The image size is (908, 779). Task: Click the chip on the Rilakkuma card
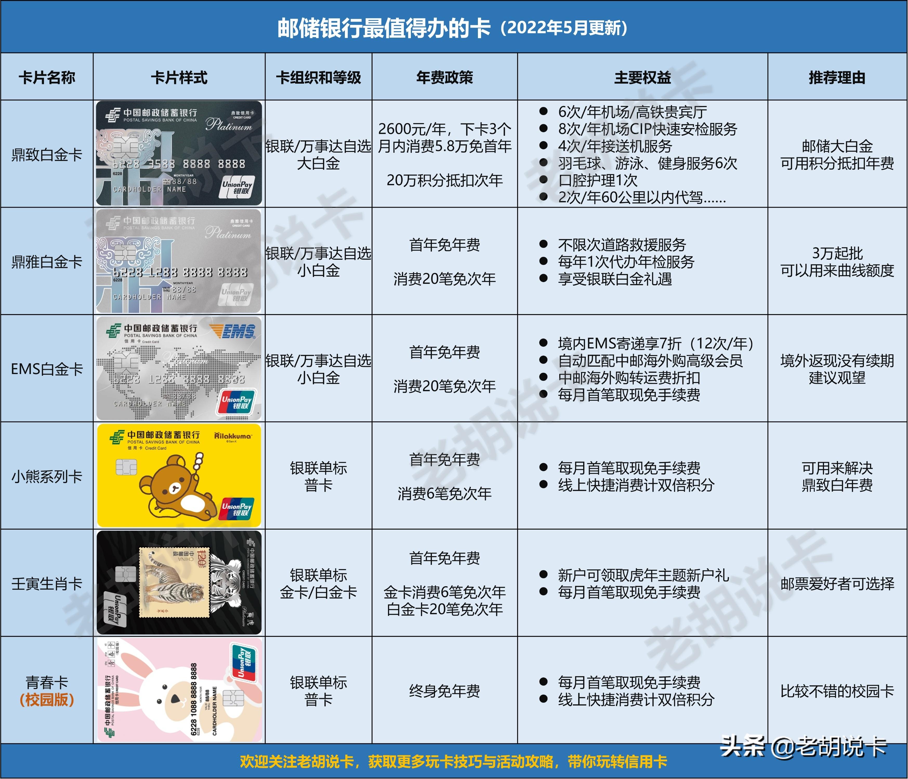tap(126, 468)
